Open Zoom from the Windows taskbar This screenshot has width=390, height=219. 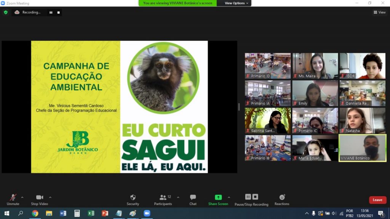tap(147, 213)
